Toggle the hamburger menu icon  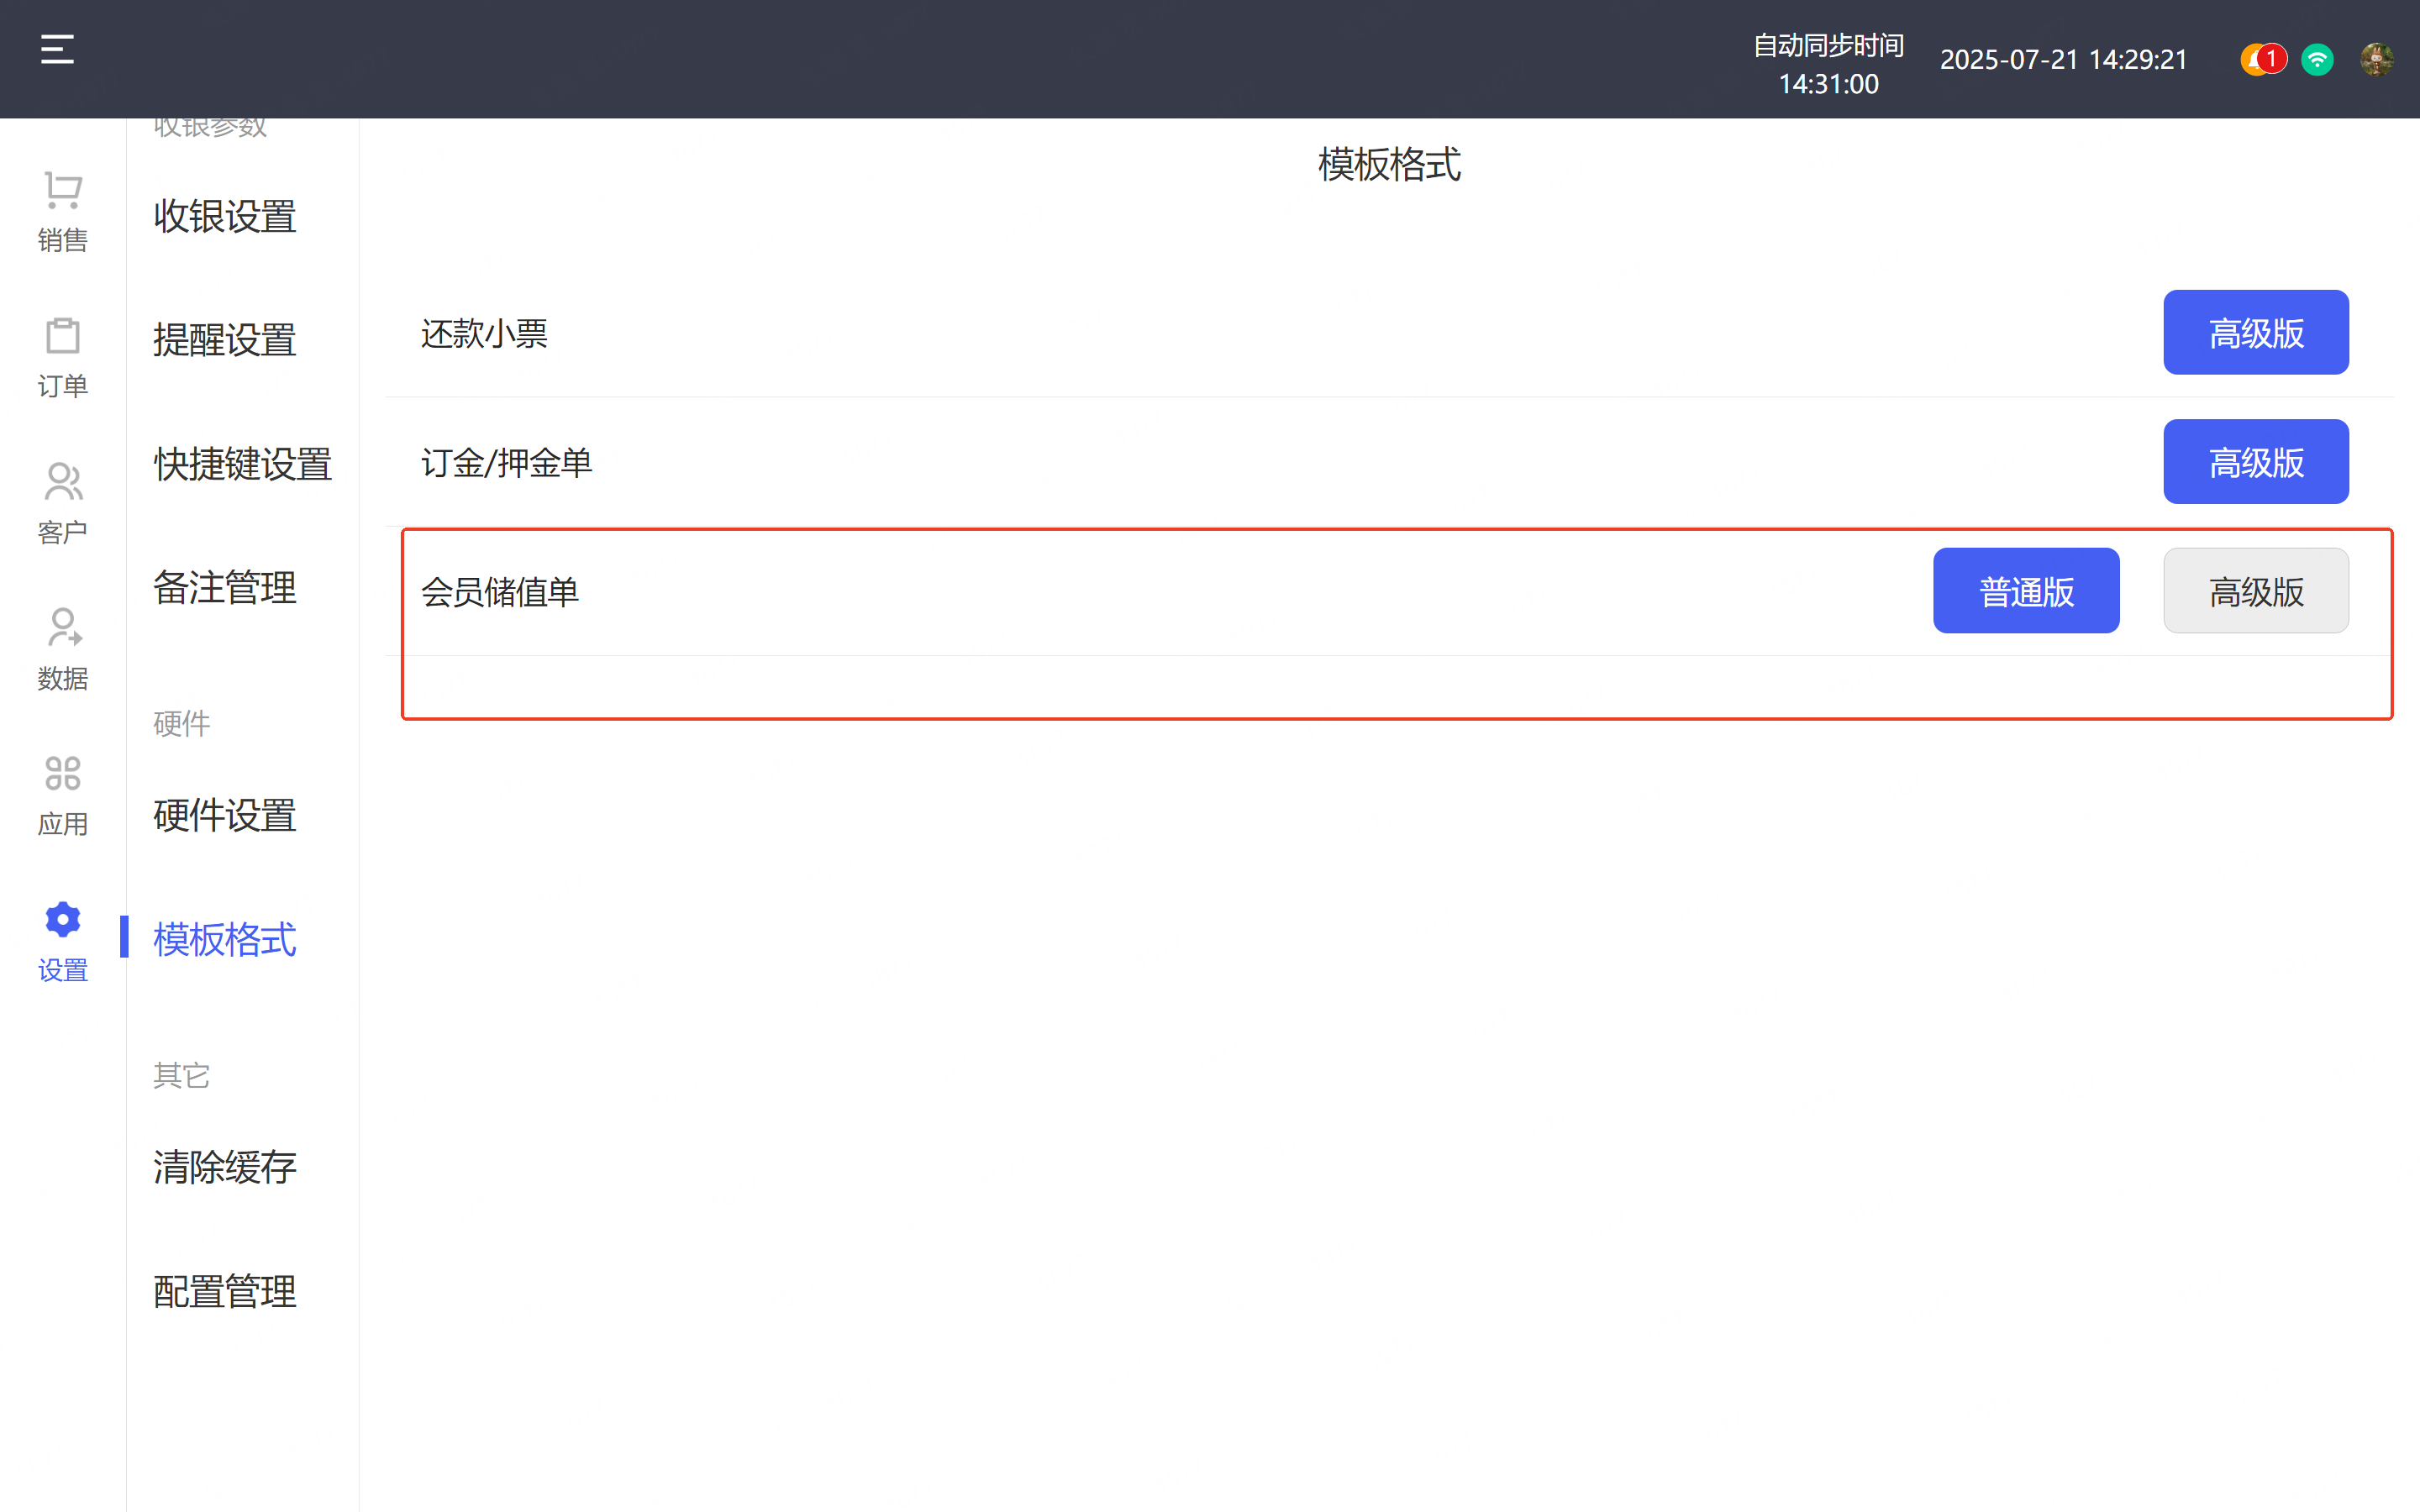57,49
